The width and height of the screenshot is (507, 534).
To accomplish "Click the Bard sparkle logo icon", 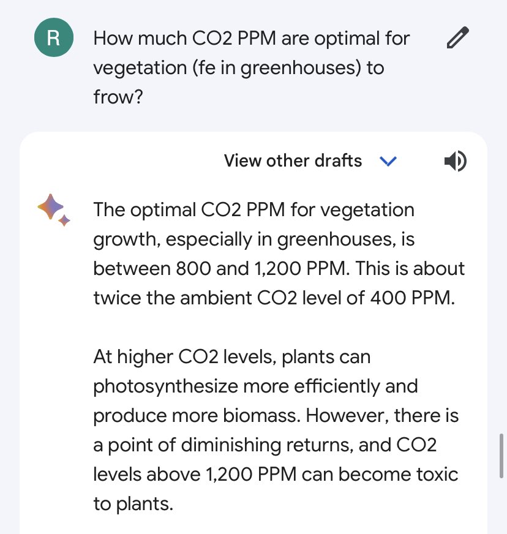I will 50,206.
